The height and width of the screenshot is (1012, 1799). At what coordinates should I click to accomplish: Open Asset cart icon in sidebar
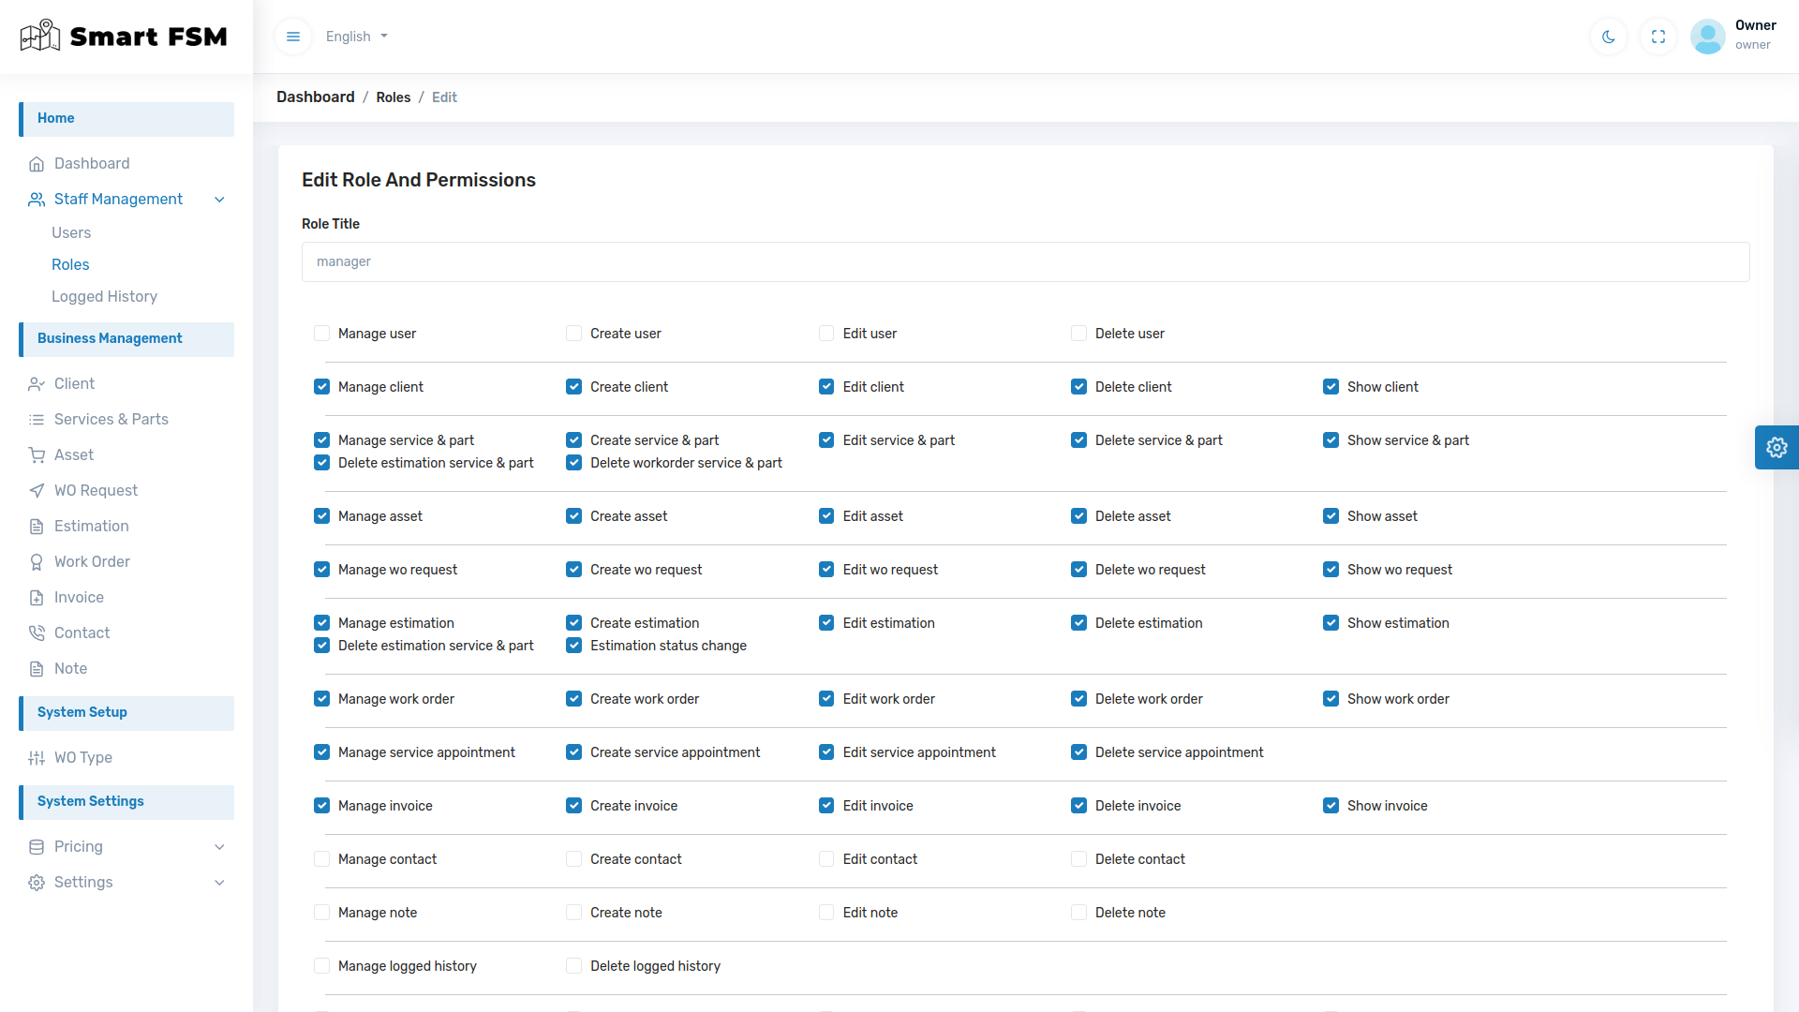click(37, 455)
